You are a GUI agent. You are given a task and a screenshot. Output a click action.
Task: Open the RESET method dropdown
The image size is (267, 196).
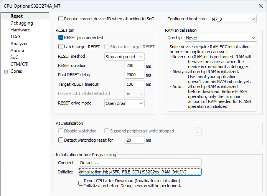coord(124,57)
